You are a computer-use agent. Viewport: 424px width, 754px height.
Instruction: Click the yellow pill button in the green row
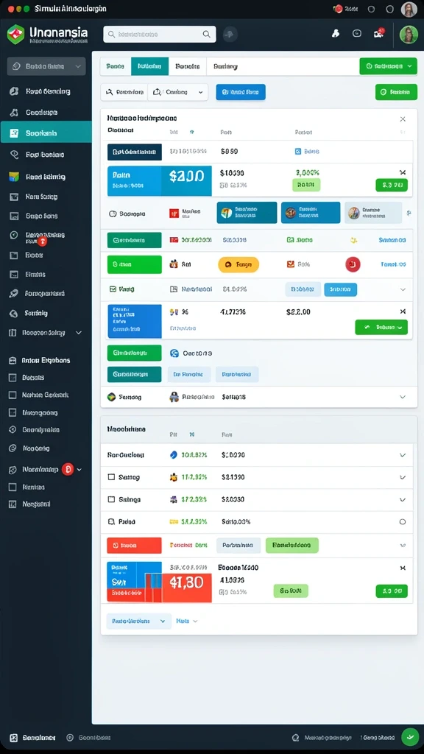239,264
